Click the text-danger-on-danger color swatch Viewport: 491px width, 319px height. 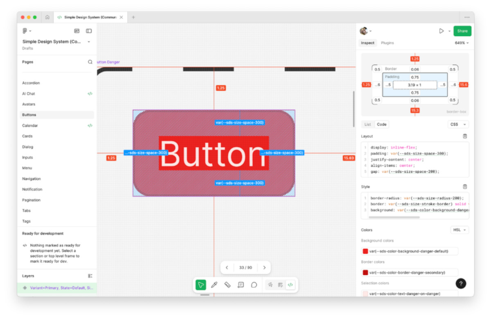[x=365, y=294]
